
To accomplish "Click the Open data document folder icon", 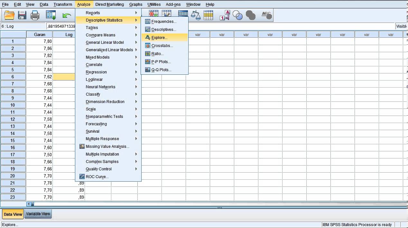I will pyautogui.click(x=9, y=15).
